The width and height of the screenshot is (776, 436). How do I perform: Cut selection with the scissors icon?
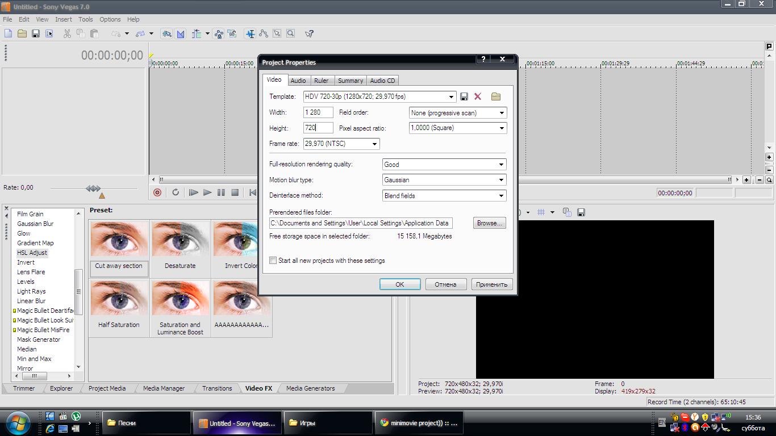click(67, 33)
